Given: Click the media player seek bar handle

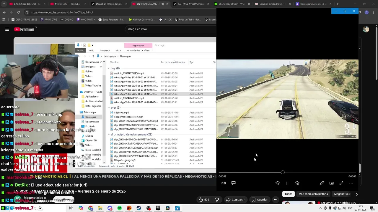Looking at the screenshot, I should click(283, 172).
